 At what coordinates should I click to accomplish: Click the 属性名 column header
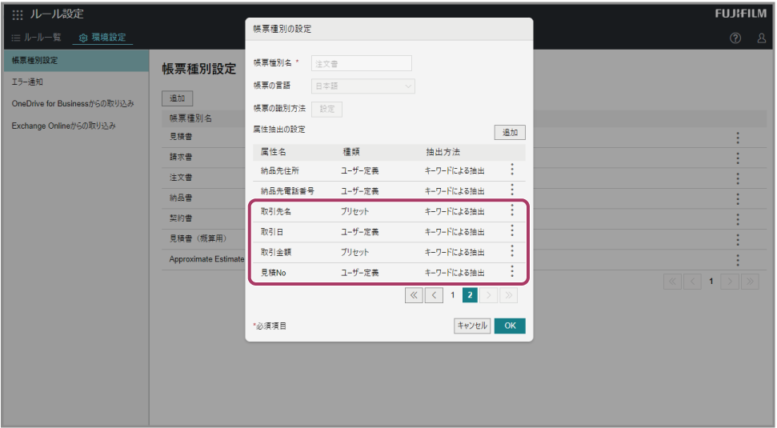pos(273,152)
